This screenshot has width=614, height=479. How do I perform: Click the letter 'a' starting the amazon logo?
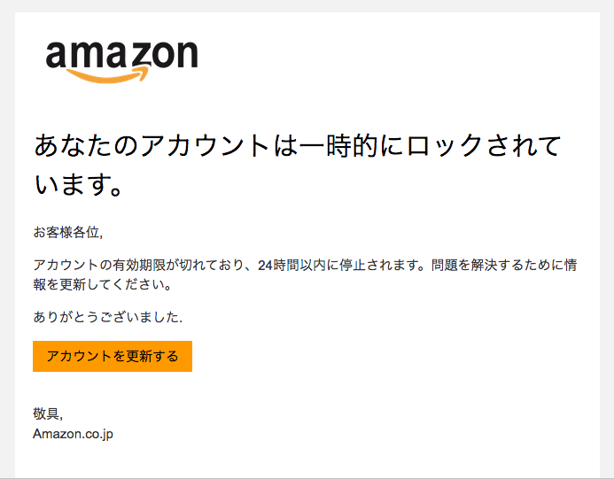(57, 55)
